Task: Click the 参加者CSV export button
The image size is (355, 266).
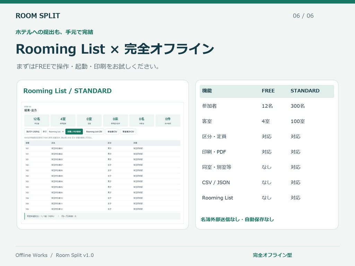Action: click(x=112, y=132)
